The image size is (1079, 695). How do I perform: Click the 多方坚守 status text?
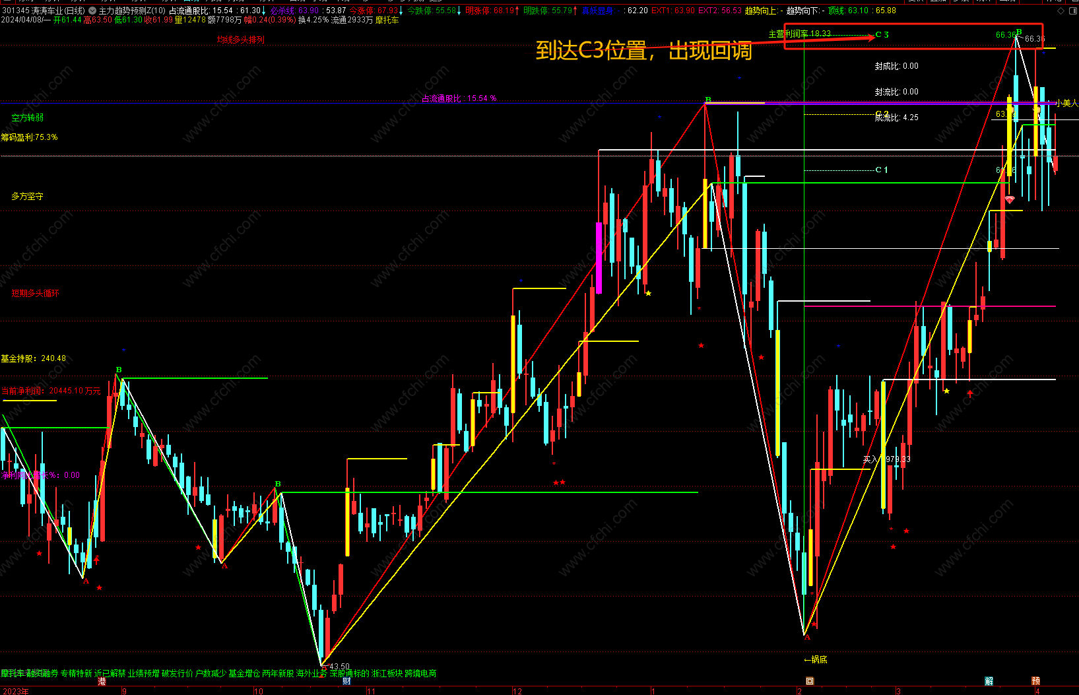point(28,196)
